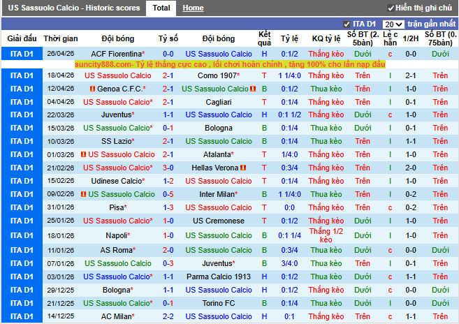Screen dimensions: 459x324
Task: Open the Napoli team link
Action: [116, 235]
